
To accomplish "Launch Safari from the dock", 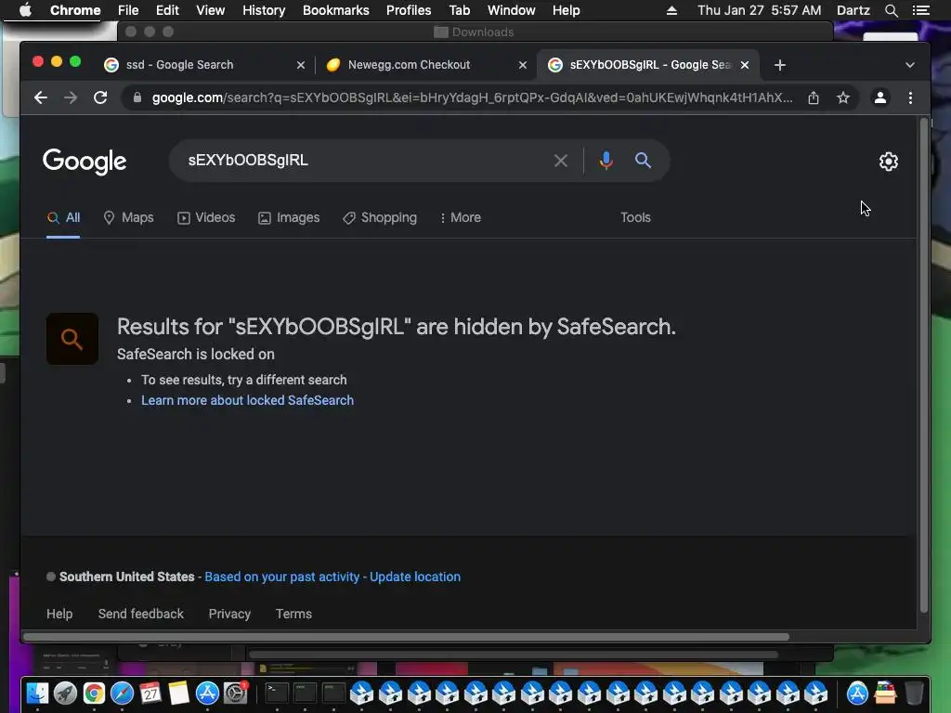I will coord(122,693).
